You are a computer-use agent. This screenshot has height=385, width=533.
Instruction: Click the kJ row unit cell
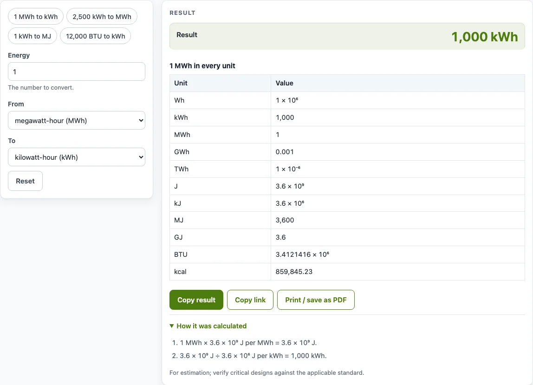point(220,203)
